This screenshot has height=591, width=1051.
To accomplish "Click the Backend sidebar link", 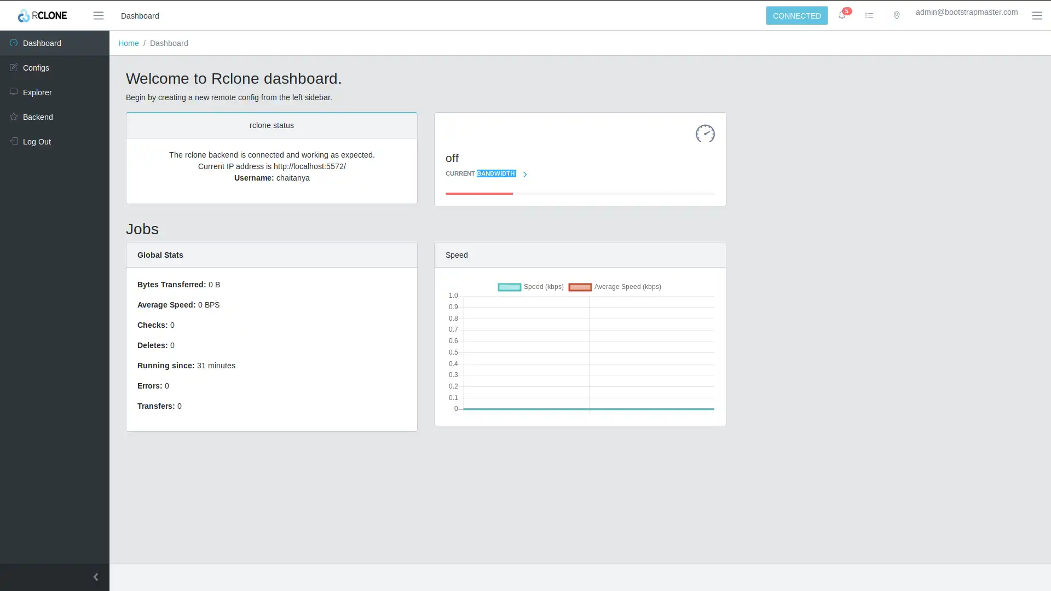I will (54, 117).
